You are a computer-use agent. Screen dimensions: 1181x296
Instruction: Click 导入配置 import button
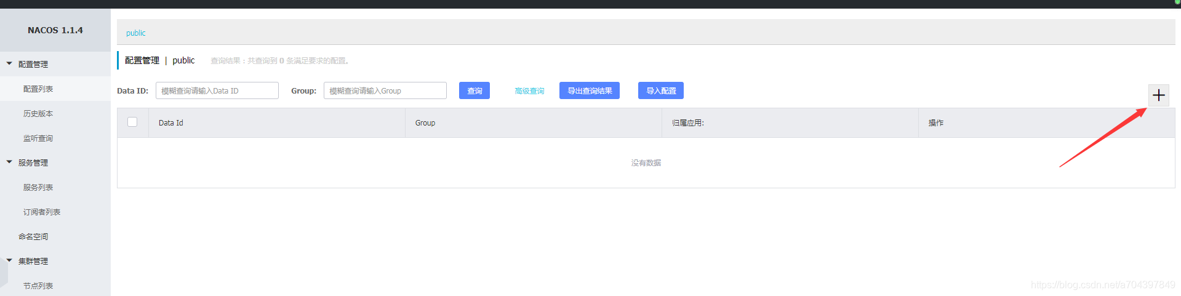(x=661, y=90)
